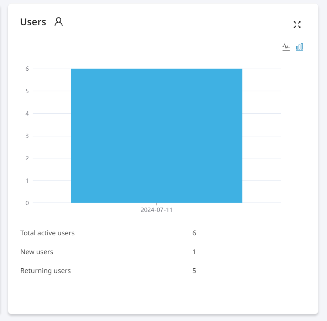Click the total active users value 6
327x321 pixels.
coord(194,233)
